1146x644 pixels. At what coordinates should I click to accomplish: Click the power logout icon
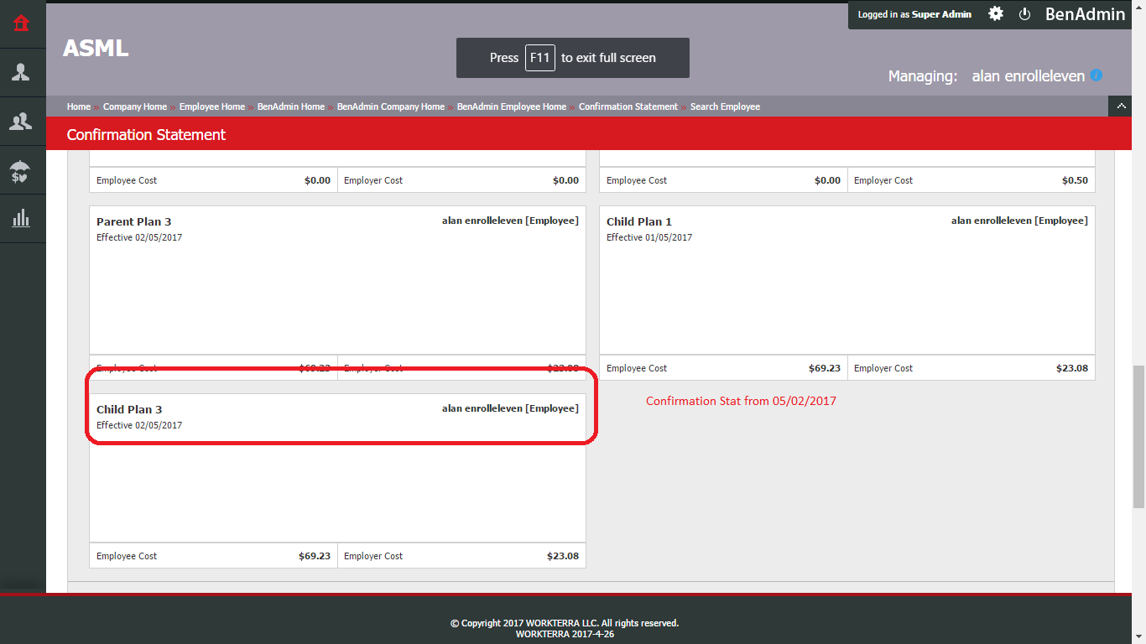tap(1024, 14)
